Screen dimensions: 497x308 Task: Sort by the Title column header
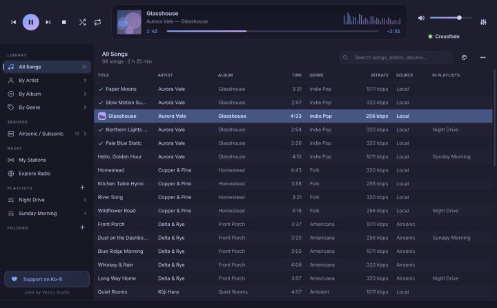[104, 75]
